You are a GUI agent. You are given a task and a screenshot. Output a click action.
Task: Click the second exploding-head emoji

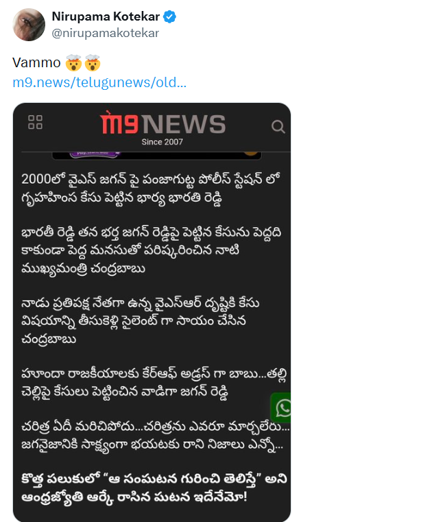point(93,62)
